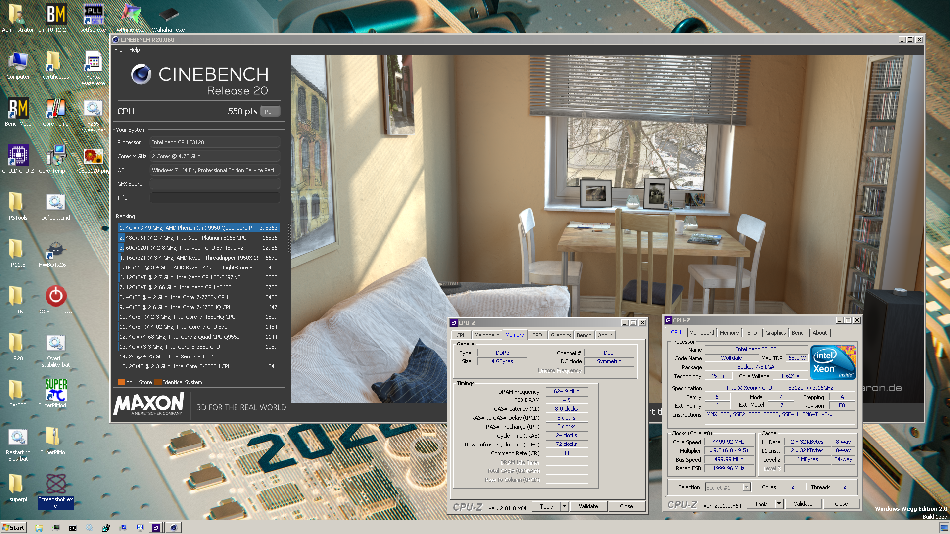This screenshot has width=950, height=534.
Task: Open Graphics tab in right CPU-Z window
Action: 775,333
